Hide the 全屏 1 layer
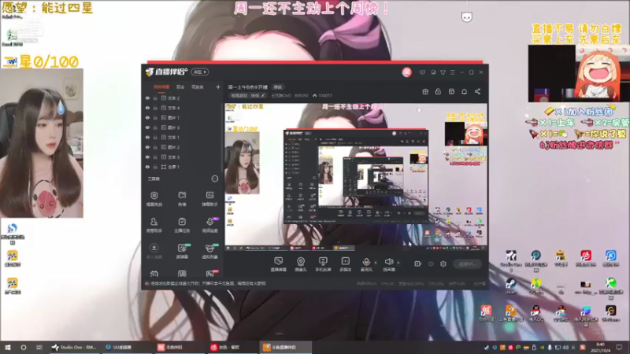This screenshot has height=354, width=630. tap(147, 167)
